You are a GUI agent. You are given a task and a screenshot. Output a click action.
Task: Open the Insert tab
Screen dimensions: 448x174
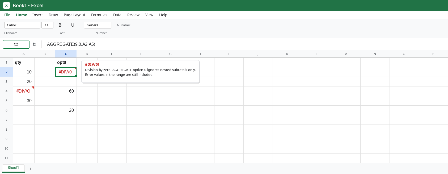(x=37, y=15)
